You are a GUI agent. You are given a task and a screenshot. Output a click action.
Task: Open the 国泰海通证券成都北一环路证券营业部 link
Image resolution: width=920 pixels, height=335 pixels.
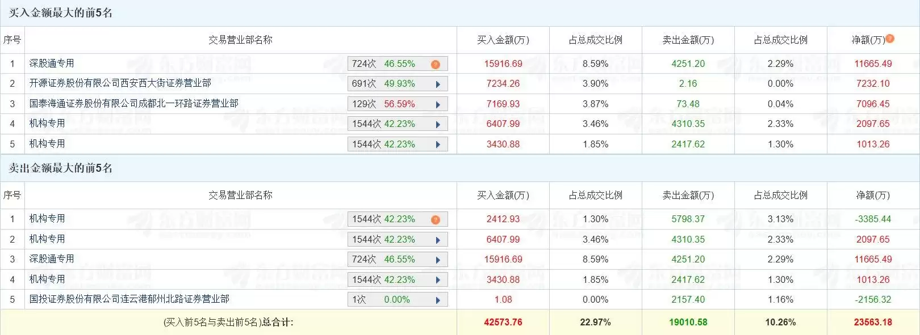tap(133, 103)
